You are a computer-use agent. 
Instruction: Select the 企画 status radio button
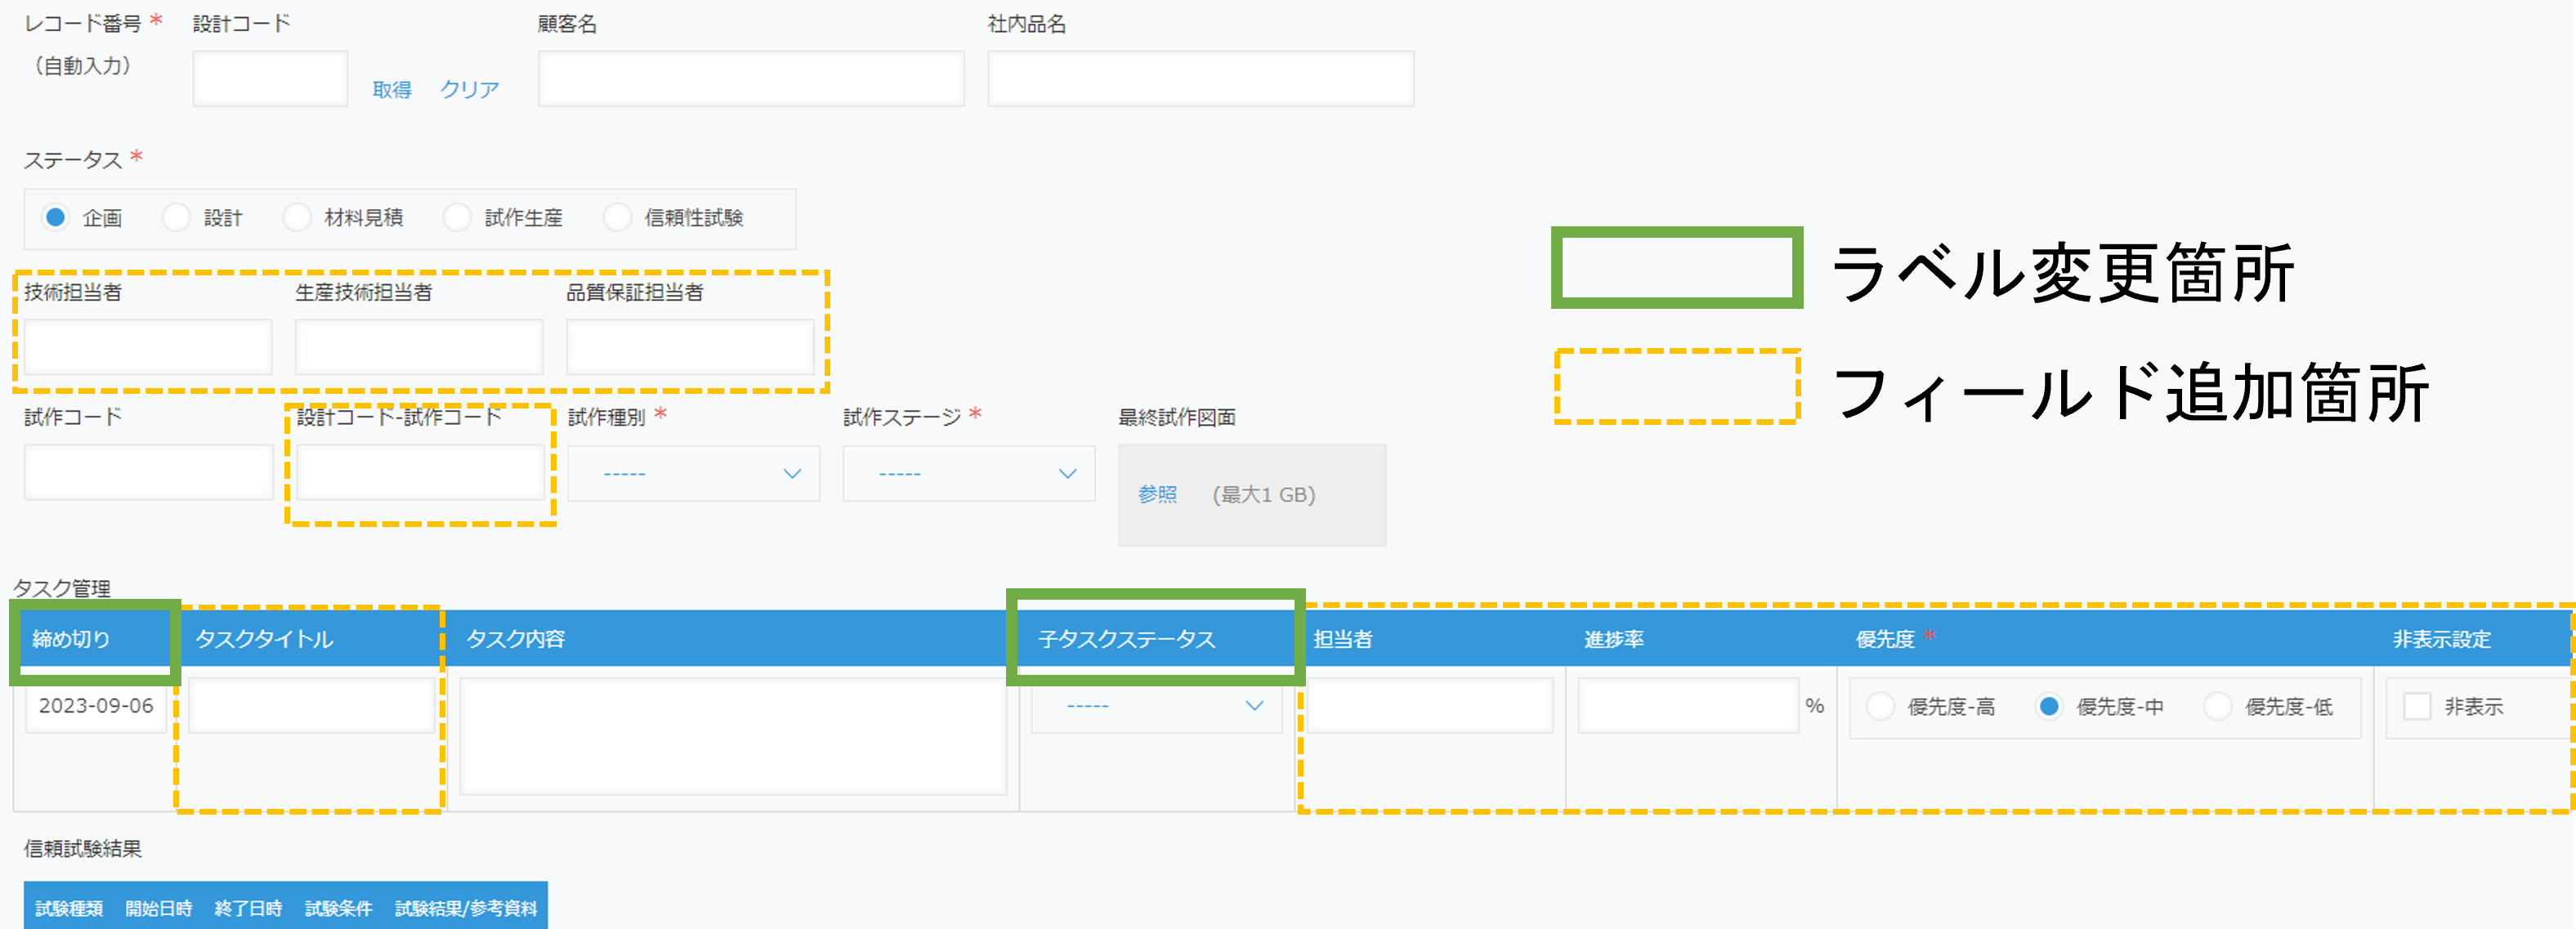[56, 217]
